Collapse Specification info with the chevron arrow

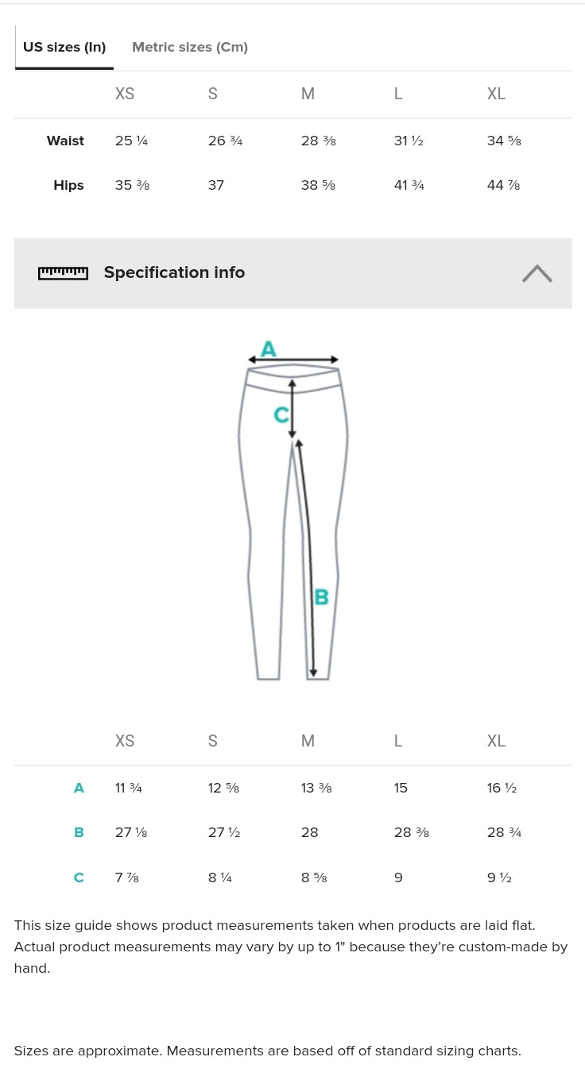pos(537,273)
